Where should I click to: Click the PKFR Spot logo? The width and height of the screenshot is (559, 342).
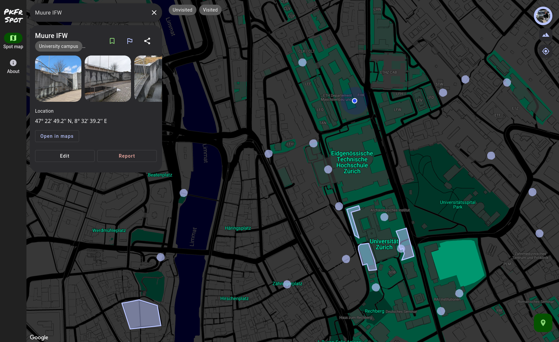(13, 16)
